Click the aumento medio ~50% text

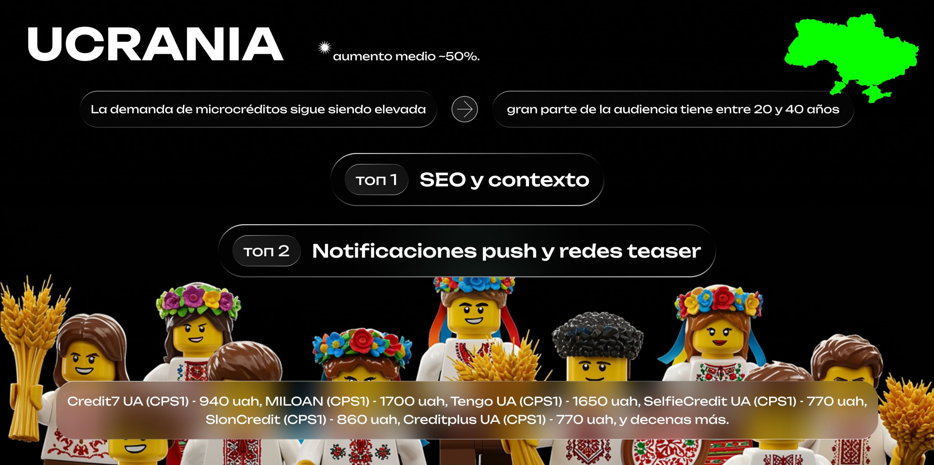click(x=406, y=56)
